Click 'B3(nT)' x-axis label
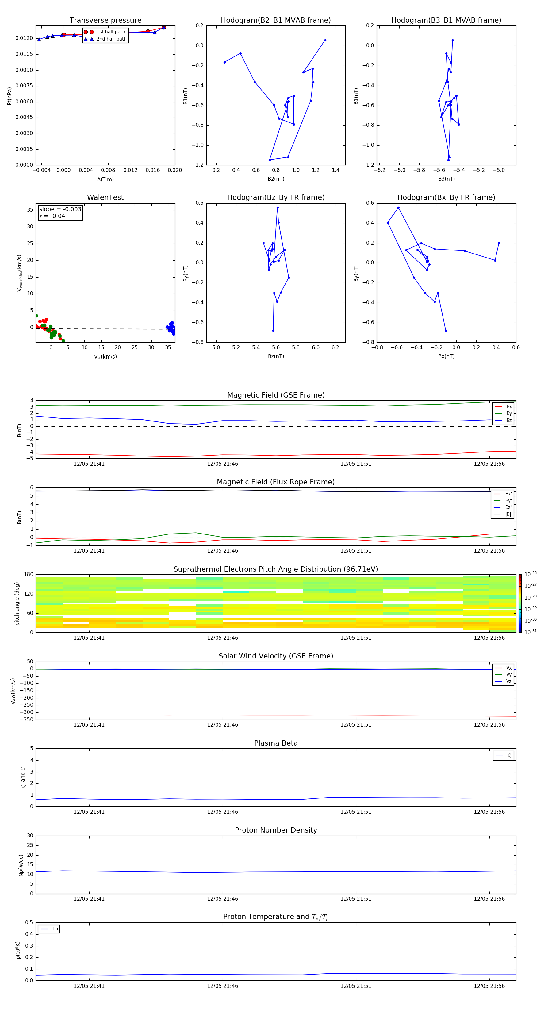 pyautogui.click(x=446, y=179)
